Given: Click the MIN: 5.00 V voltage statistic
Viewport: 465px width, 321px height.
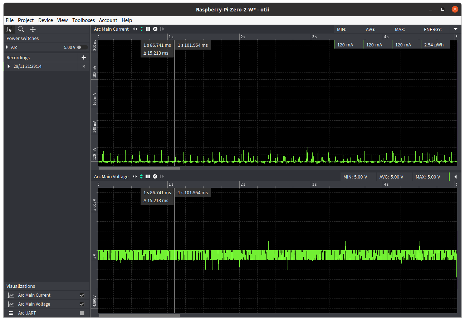Looking at the screenshot, I should [x=355, y=177].
